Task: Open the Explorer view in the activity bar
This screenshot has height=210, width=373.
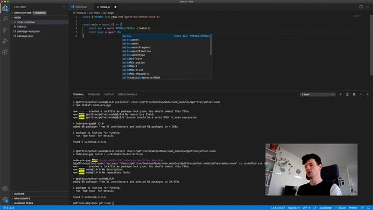Action: [x=5, y=9]
